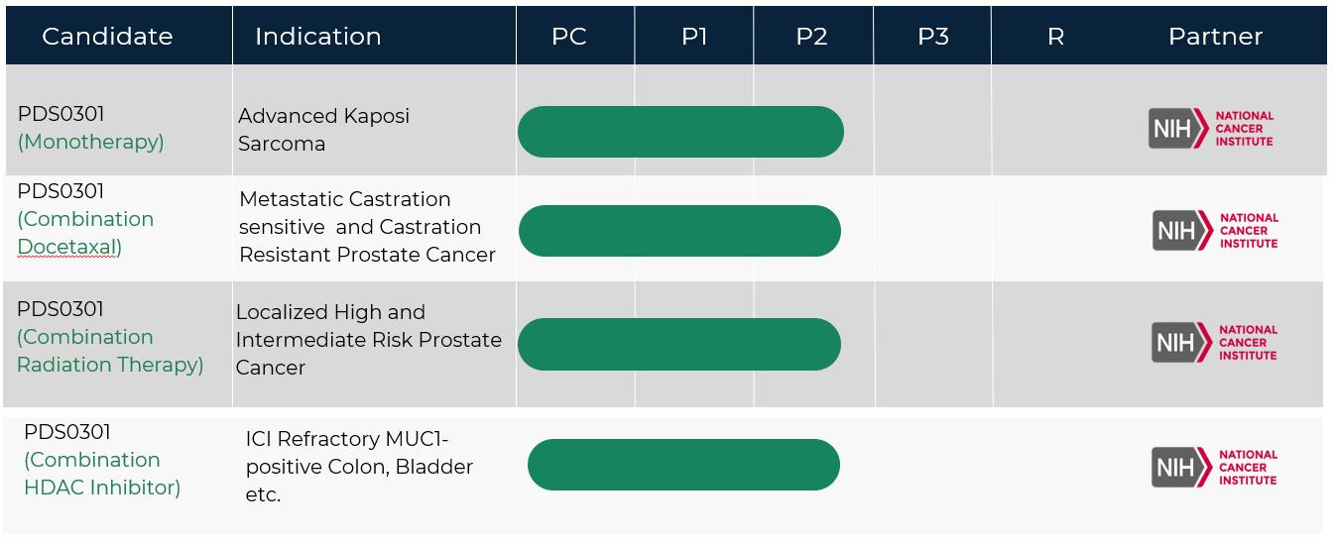Click the NIH logo in Kaposi Sarcoma row
Image resolution: width=1336 pixels, height=544 pixels.
(1211, 129)
